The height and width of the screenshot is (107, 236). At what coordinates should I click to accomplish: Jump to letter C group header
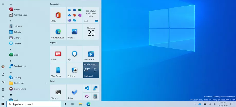(11, 21)
